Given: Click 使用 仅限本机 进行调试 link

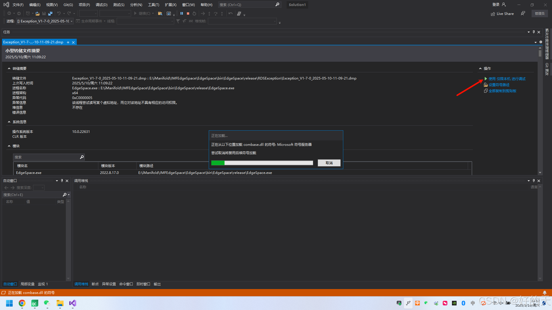Looking at the screenshot, I should pos(507,79).
